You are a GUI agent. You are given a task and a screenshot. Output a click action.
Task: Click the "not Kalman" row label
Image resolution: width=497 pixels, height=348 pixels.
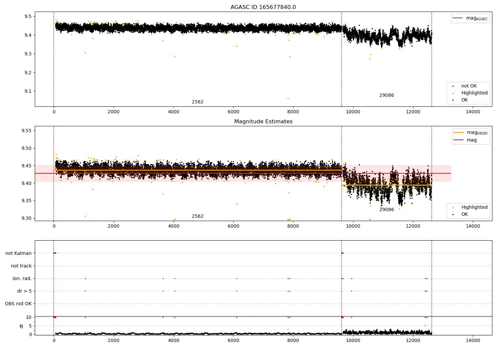coord(19,254)
